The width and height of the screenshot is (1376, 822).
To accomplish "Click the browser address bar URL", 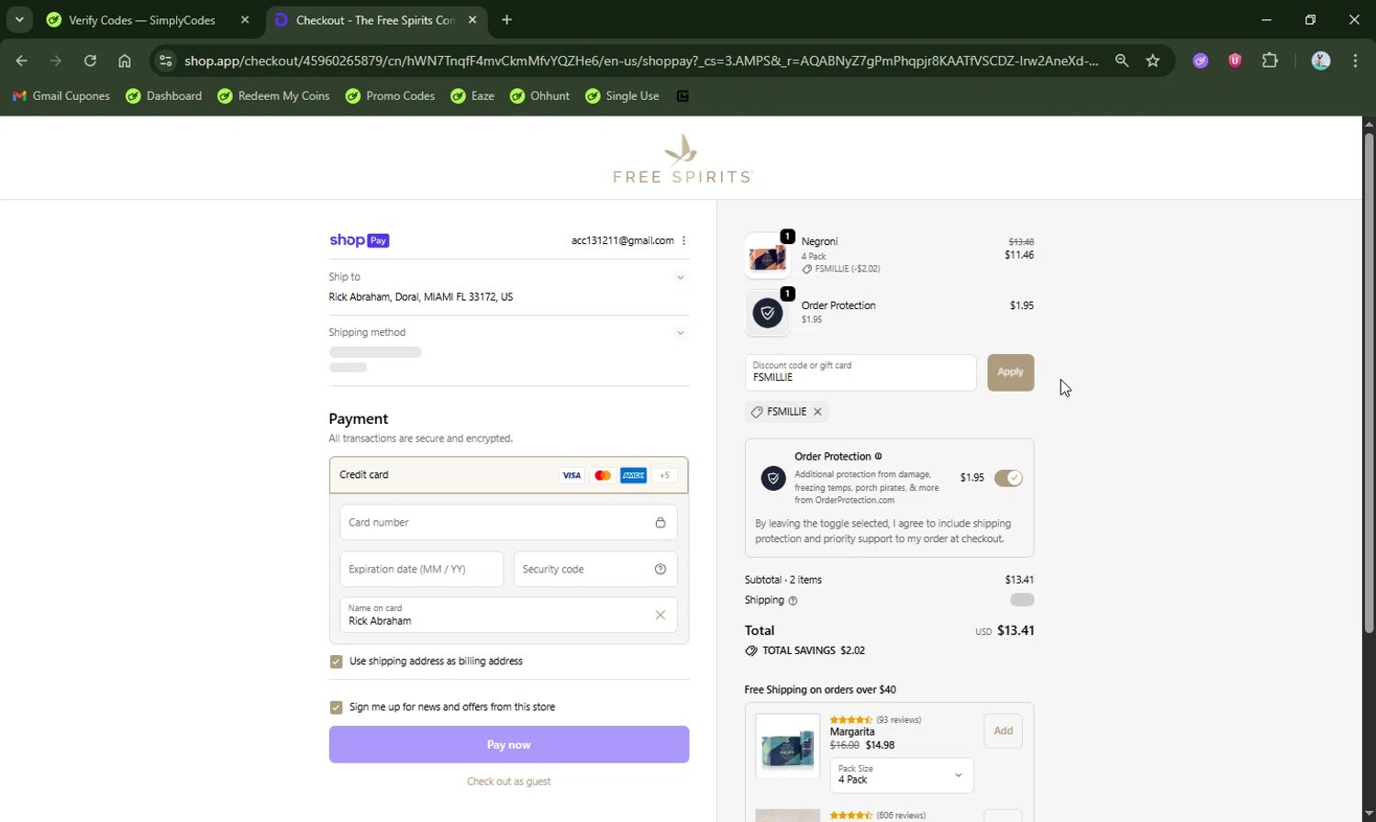I will pyautogui.click(x=641, y=61).
